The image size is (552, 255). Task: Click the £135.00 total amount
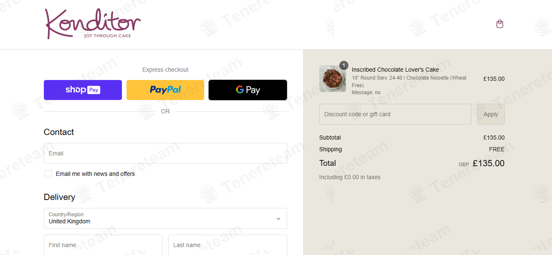(x=489, y=163)
